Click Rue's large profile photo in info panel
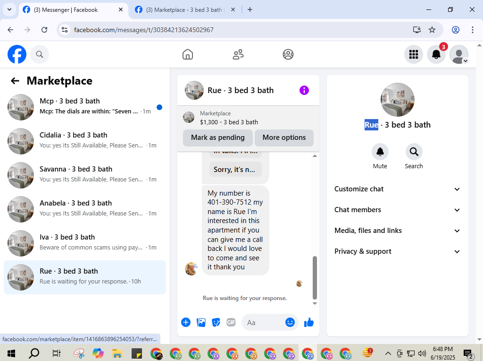 [x=397, y=100]
